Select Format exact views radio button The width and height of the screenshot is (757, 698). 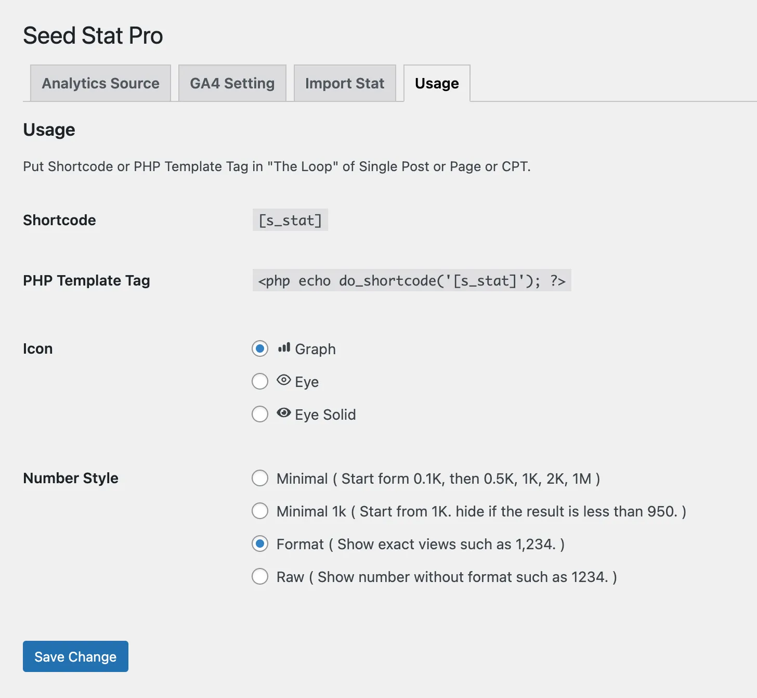260,544
